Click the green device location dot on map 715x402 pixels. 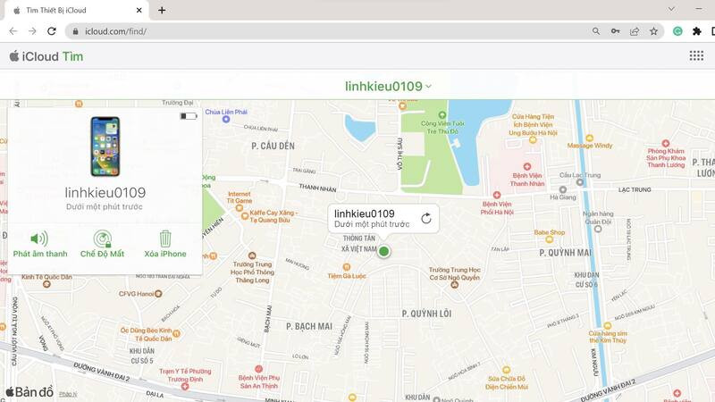(x=384, y=251)
